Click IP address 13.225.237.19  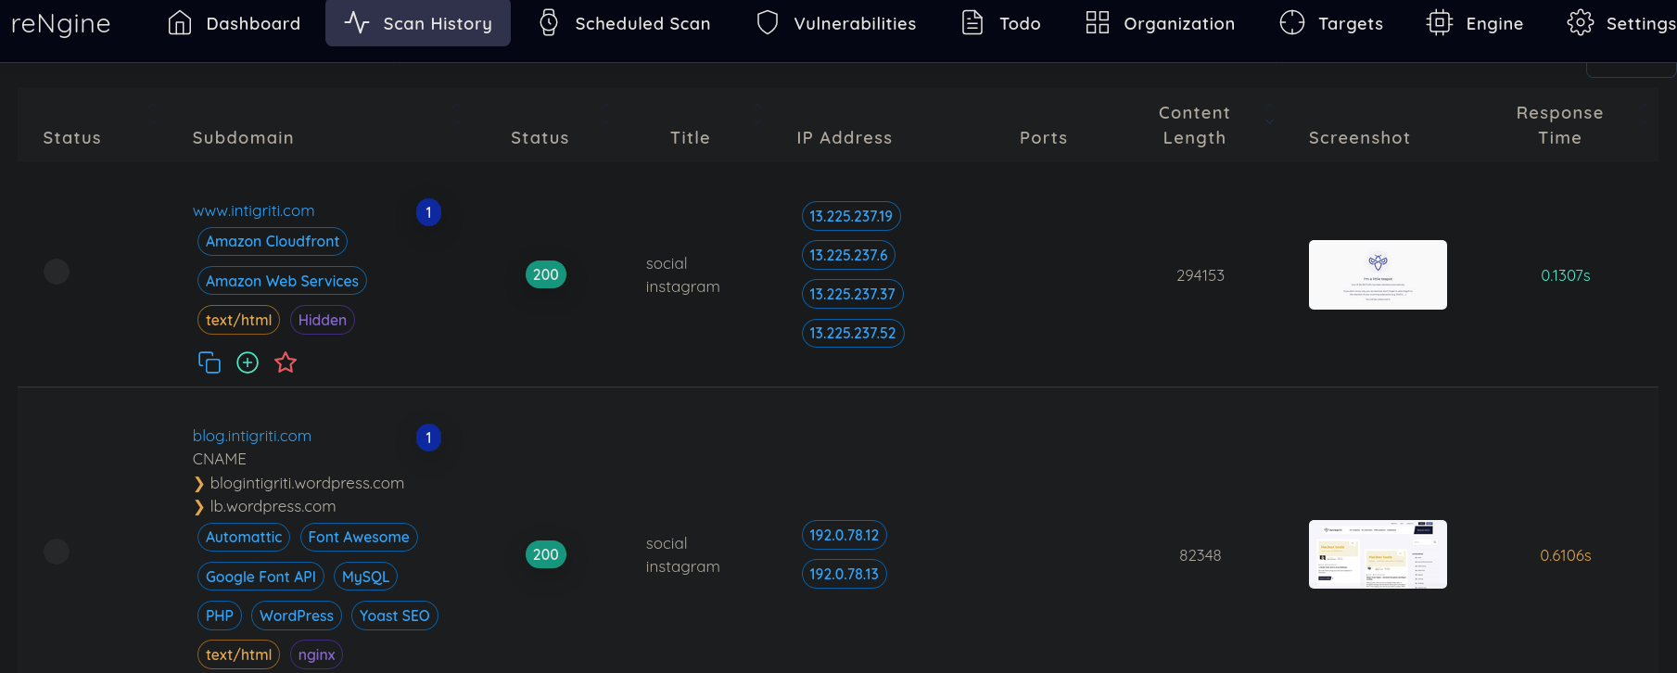point(851,216)
